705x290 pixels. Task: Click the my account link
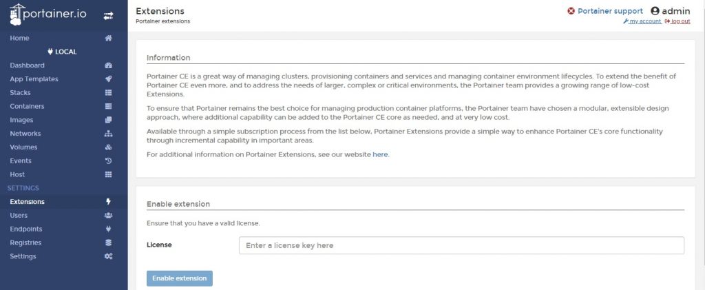click(x=644, y=21)
